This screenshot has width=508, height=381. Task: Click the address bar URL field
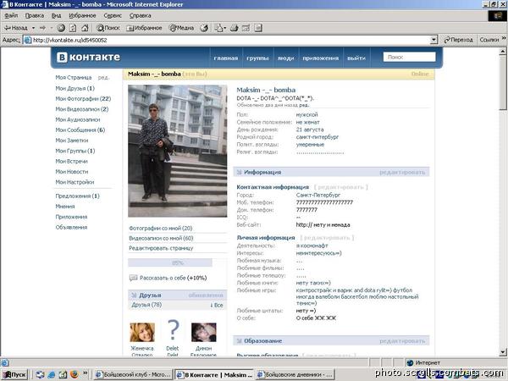coord(227,40)
